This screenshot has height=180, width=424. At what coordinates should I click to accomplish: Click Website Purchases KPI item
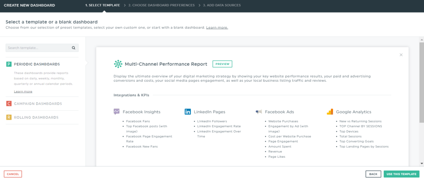click(x=283, y=121)
